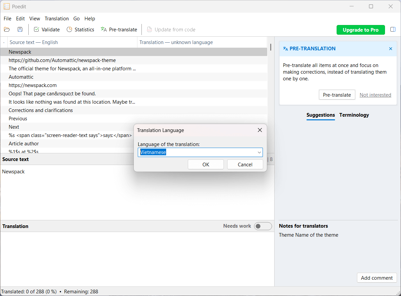
Task: Select the Newspack row in the list
Action: [133, 52]
